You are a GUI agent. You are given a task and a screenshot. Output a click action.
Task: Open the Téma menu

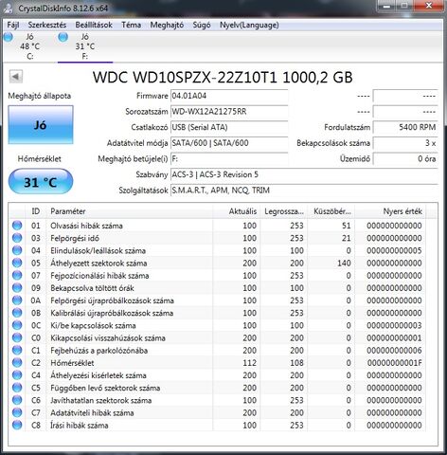132,25
